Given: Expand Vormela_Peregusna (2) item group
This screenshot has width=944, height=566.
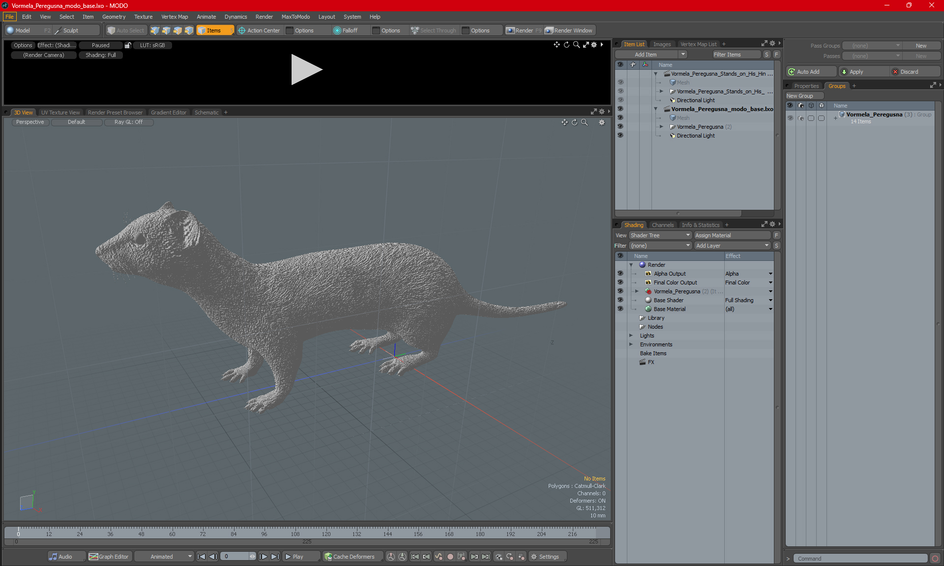Looking at the screenshot, I should click(x=661, y=127).
